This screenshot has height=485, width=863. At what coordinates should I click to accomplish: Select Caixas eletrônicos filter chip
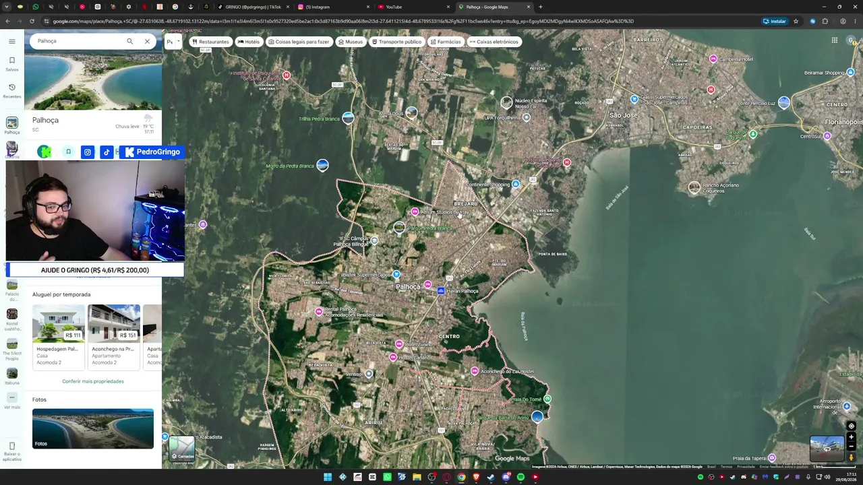494,42
